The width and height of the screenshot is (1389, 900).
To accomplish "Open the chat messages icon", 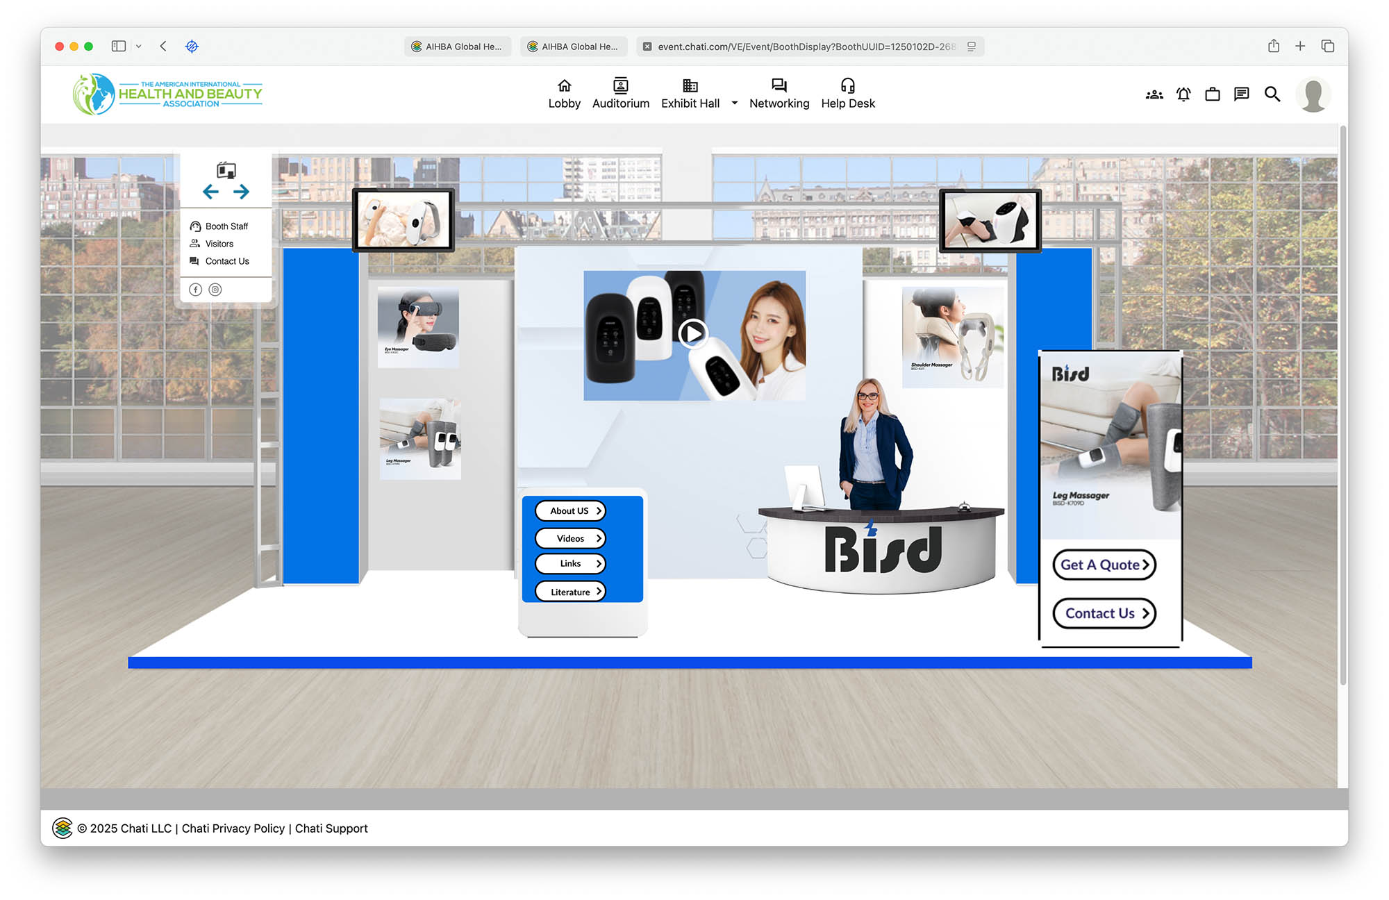I will [x=1242, y=94].
